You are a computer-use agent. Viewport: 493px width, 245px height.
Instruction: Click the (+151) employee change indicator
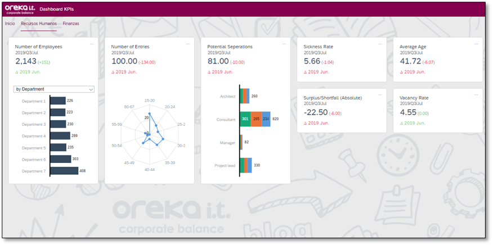tap(44, 62)
